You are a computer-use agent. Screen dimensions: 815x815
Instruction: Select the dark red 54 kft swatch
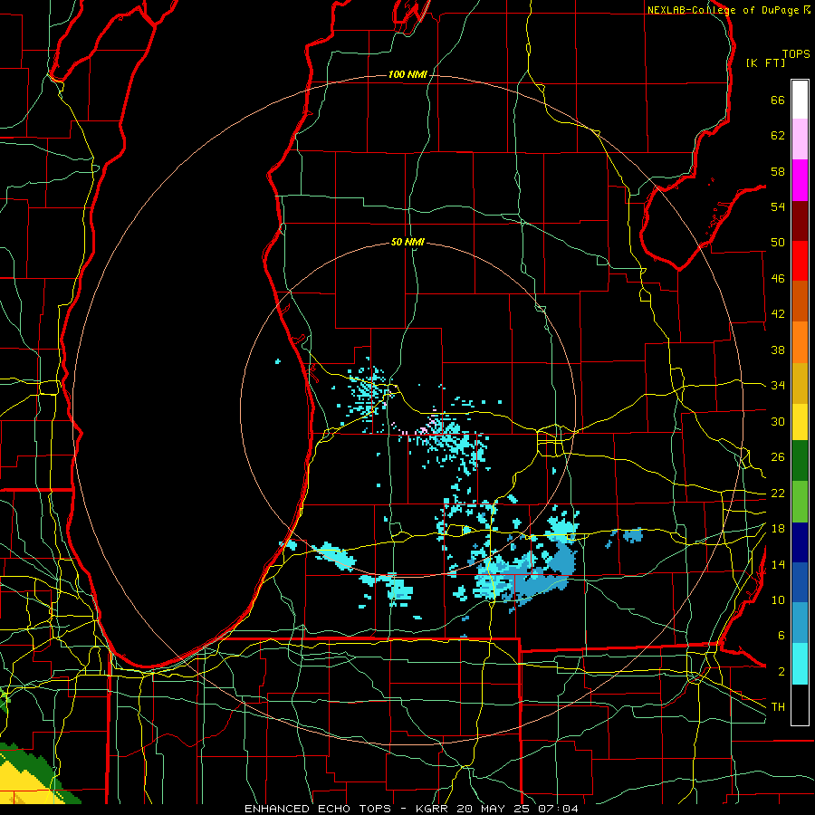[800, 220]
